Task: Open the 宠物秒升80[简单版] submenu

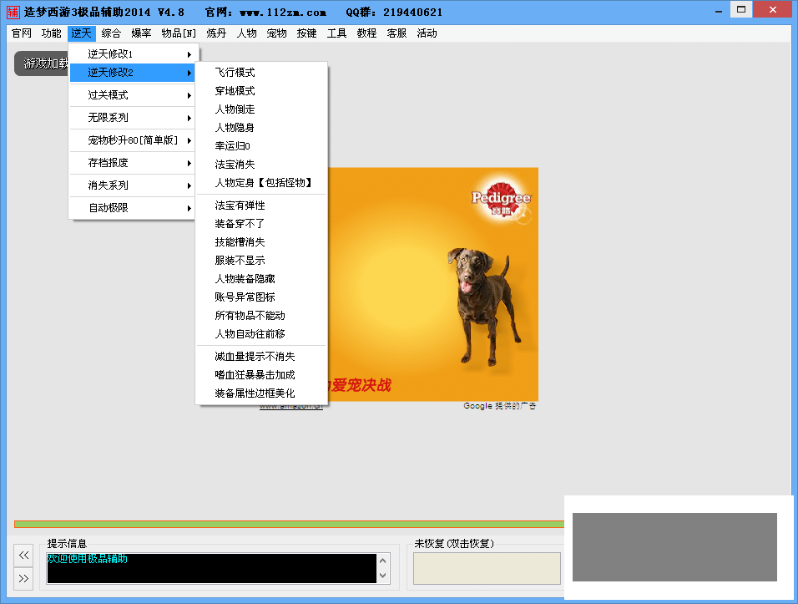Action: tap(134, 140)
